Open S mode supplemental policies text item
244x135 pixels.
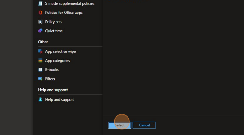coord(70,4)
